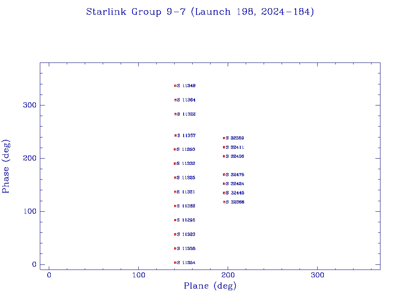This screenshot has width=400, height=300.
Task: Click the 'Plane (deg)' horizontal axis label
Action: [x=210, y=286]
